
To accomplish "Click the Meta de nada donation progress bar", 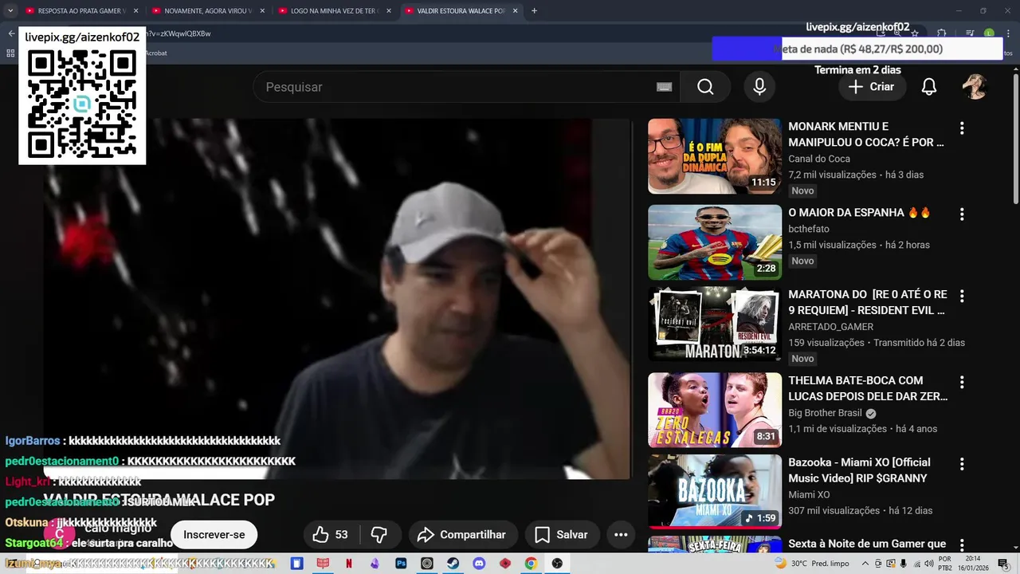I will (x=857, y=49).
